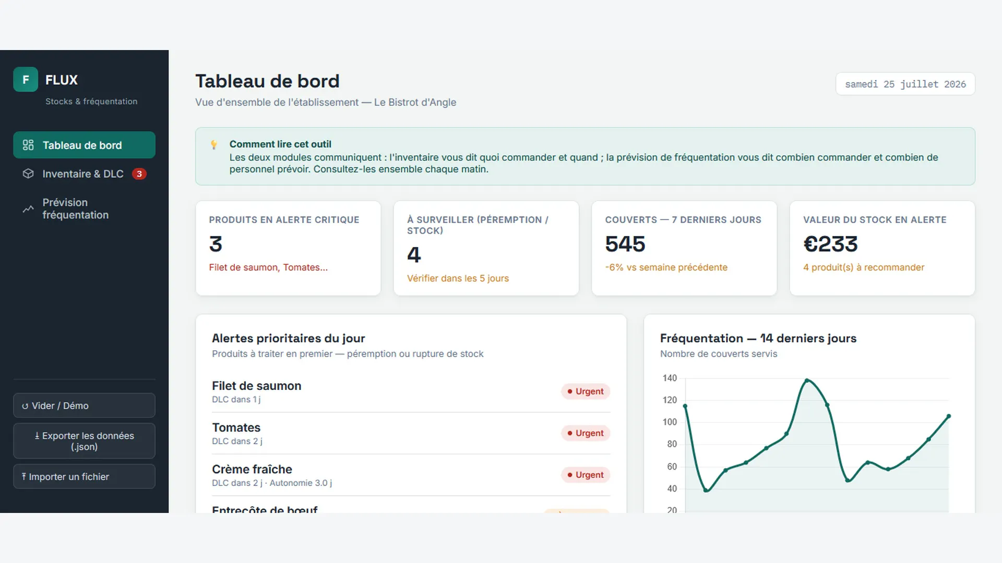Click the Prévision trend line icon
The height and width of the screenshot is (563, 1002).
pos(28,209)
